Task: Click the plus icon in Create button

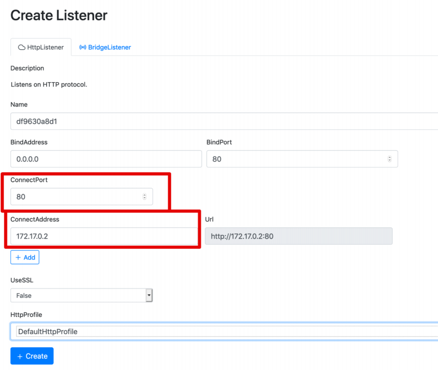Action: click(x=19, y=356)
